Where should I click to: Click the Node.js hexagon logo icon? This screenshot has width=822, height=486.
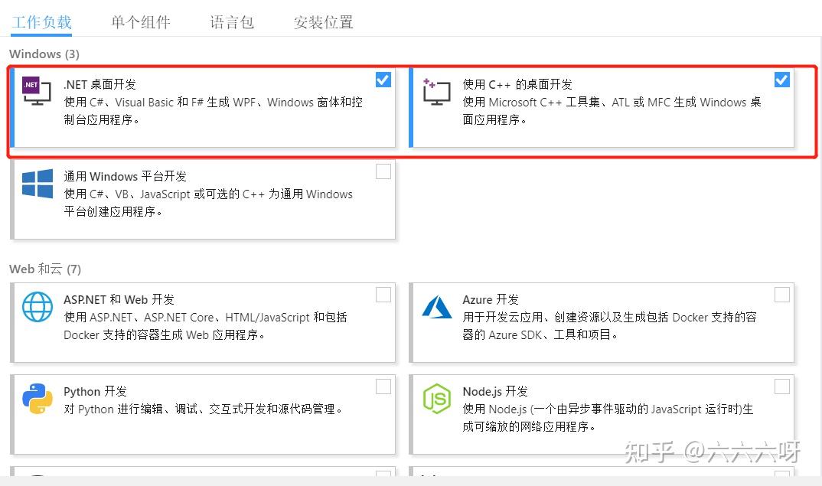(x=437, y=399)
